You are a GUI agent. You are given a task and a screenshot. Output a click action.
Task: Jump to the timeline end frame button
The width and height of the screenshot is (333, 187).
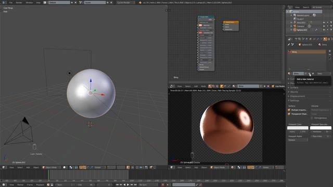click(x=135, y=185)
